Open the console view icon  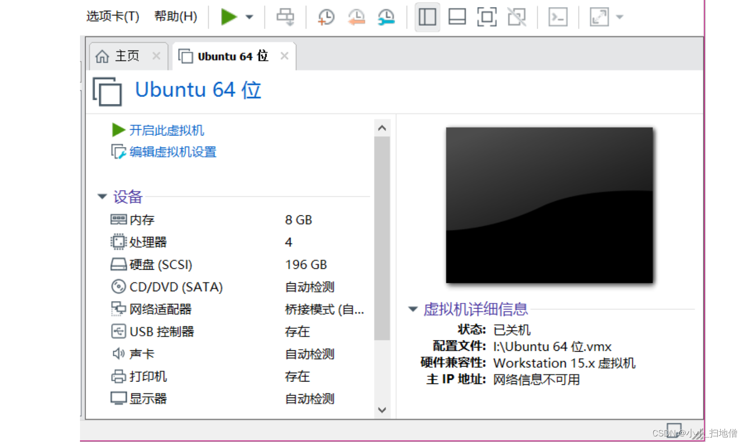pyautogui.click(x=558, y=17)
